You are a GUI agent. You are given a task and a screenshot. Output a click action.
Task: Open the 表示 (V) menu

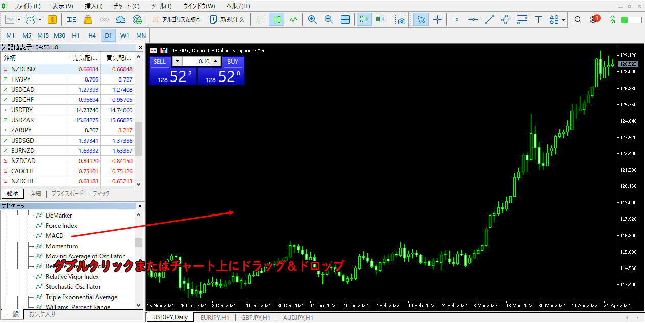click(63, 6)
